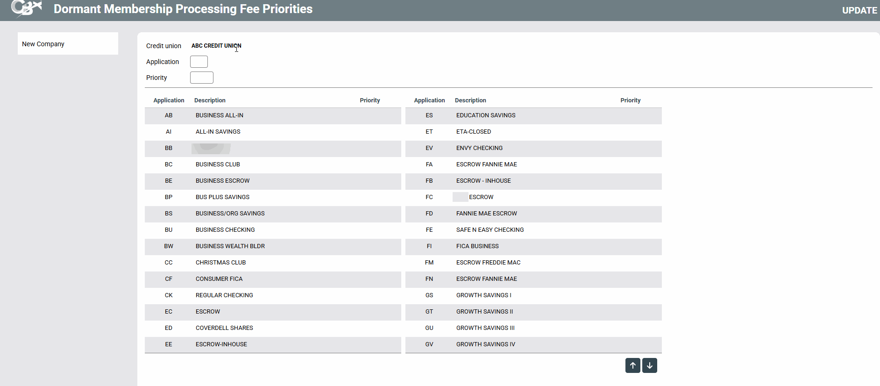This screenshot has height=386, width=880.
Task: Click the ABC CREDIT UNION name
Action: [216, 46]
